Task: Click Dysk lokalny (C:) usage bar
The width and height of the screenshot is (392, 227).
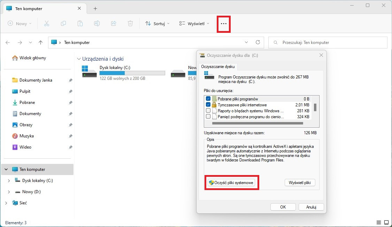Action: 132,73
